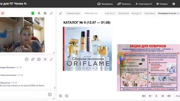Click the chat message about сумочку
This screenshot has height=101, width=180.
[x=22, y=86]
